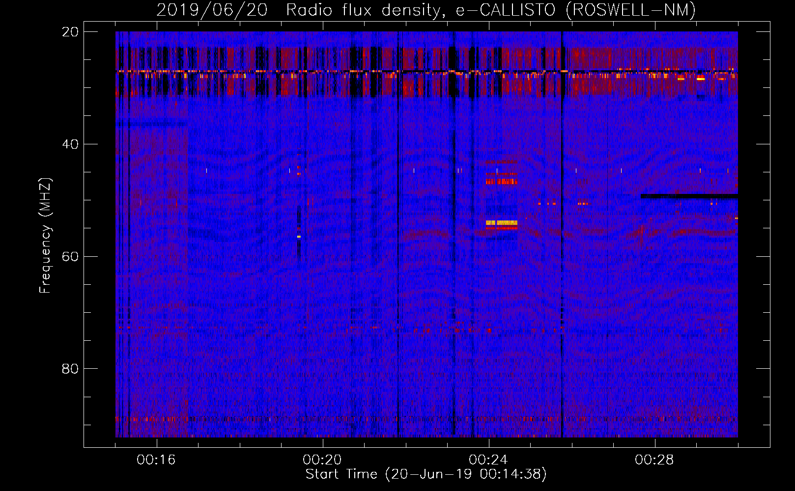This screenshot has height=491, width=795.
Task: Click the red burst band near 47 MHz
Action: tap(502, 182)
